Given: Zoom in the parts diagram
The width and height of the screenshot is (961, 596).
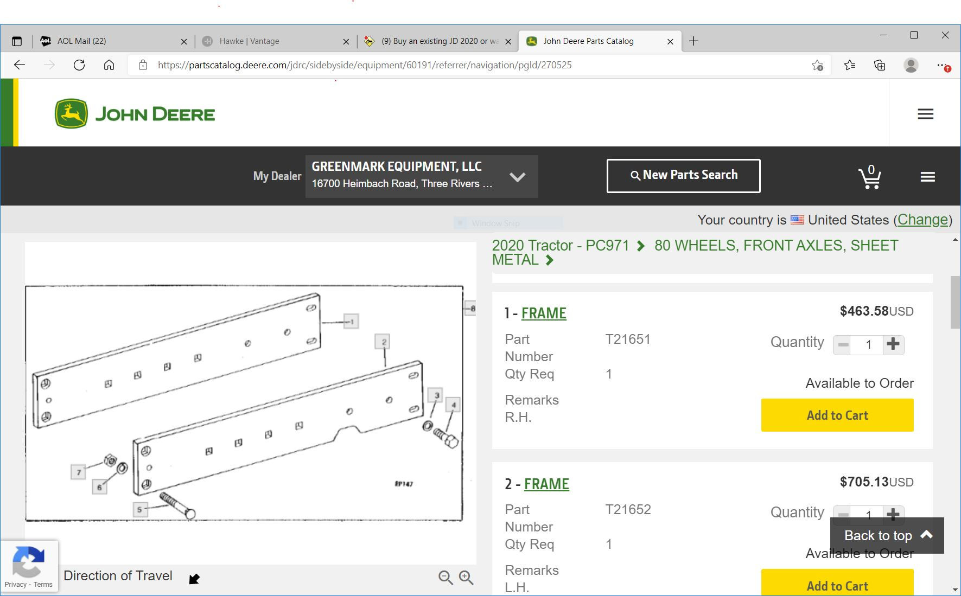Looking at the screenshot, I should (x=466, y=578).
